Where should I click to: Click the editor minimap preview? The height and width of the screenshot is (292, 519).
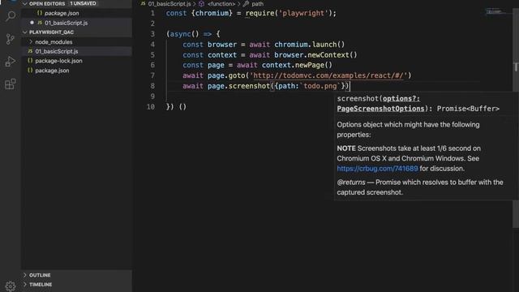(496, 12)
